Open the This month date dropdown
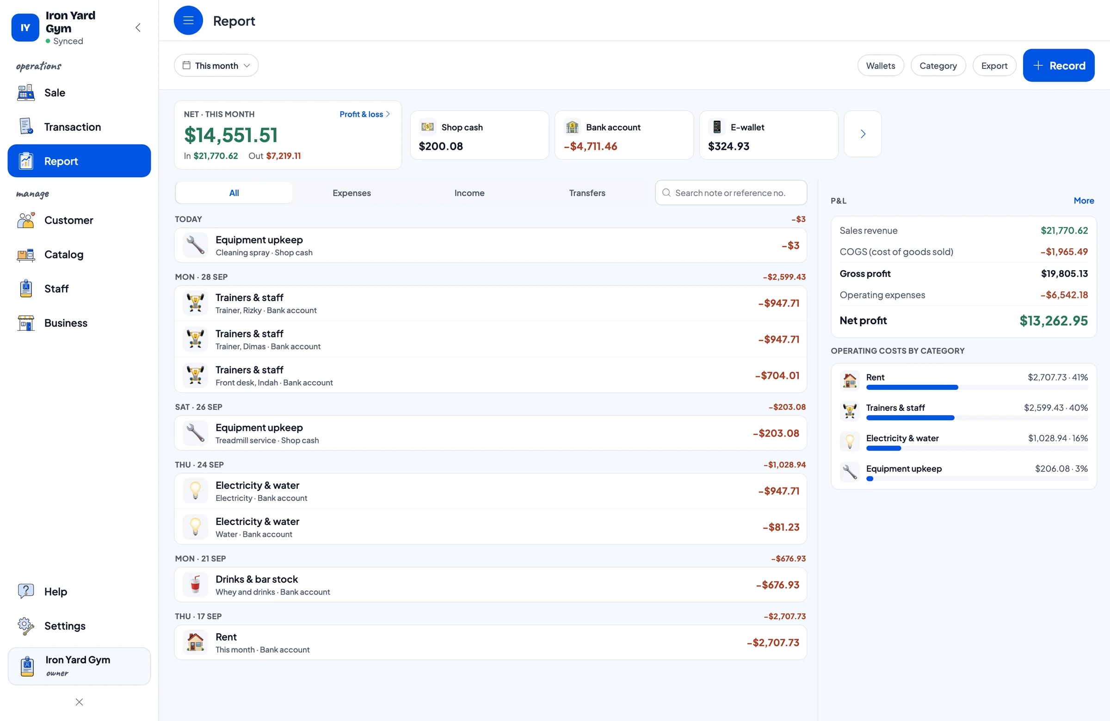The image size is (1110, 721). (x=216, y=65)
